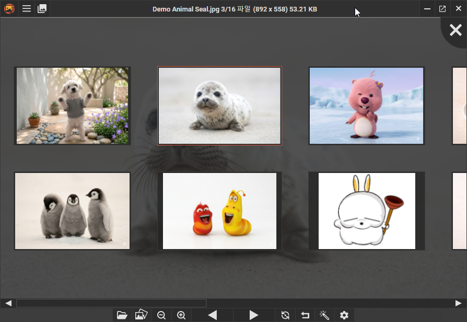Screen dimensions: 467x322
Task: Zoom out with the minus magnifier
Action: 161,315
